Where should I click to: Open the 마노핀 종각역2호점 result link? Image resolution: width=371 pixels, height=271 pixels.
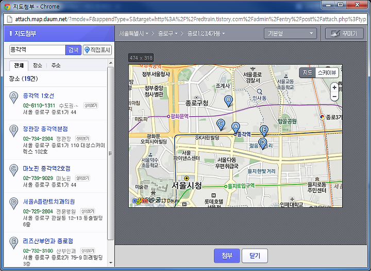click(x=46, y=169)
